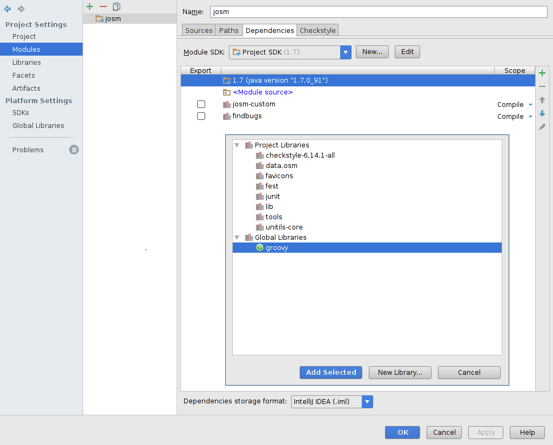This screenshot has width=553, height=445.
Task: Open the scope dropdown for findbugs
Action: tap(530, 117)
